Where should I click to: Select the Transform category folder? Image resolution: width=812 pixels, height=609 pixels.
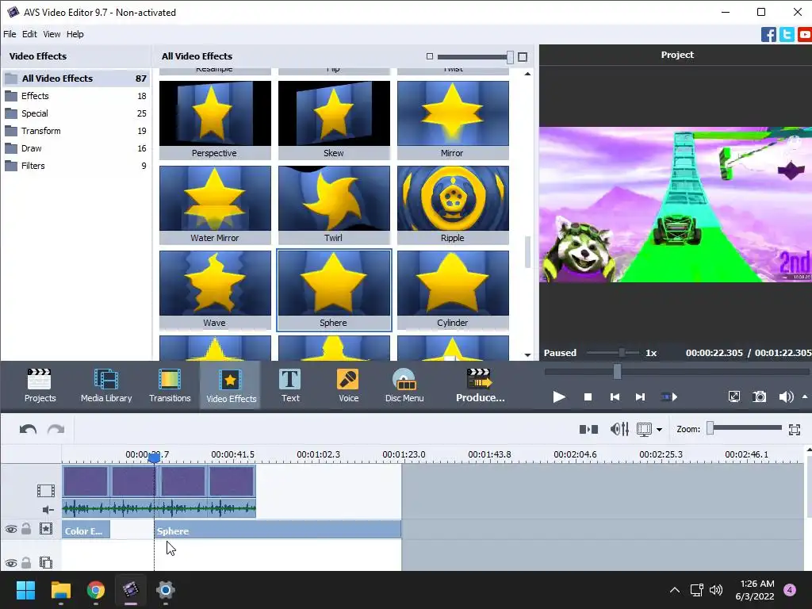coord(76,131)
